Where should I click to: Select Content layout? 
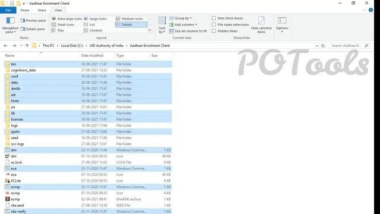pyautogui.click(x=93, y=30)
